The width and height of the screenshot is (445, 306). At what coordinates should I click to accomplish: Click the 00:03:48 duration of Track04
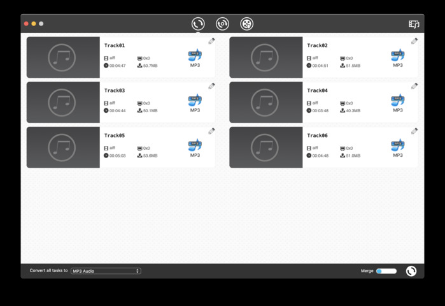[320, 110]
